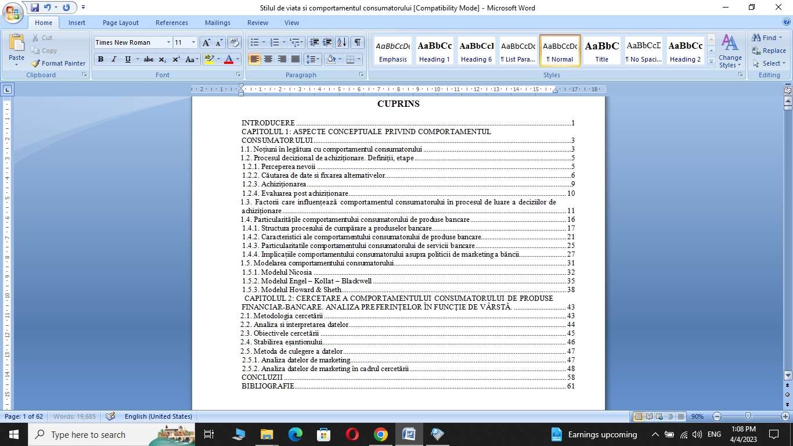
Task: Expand the font size dropdown
Action: click(193, 42)
